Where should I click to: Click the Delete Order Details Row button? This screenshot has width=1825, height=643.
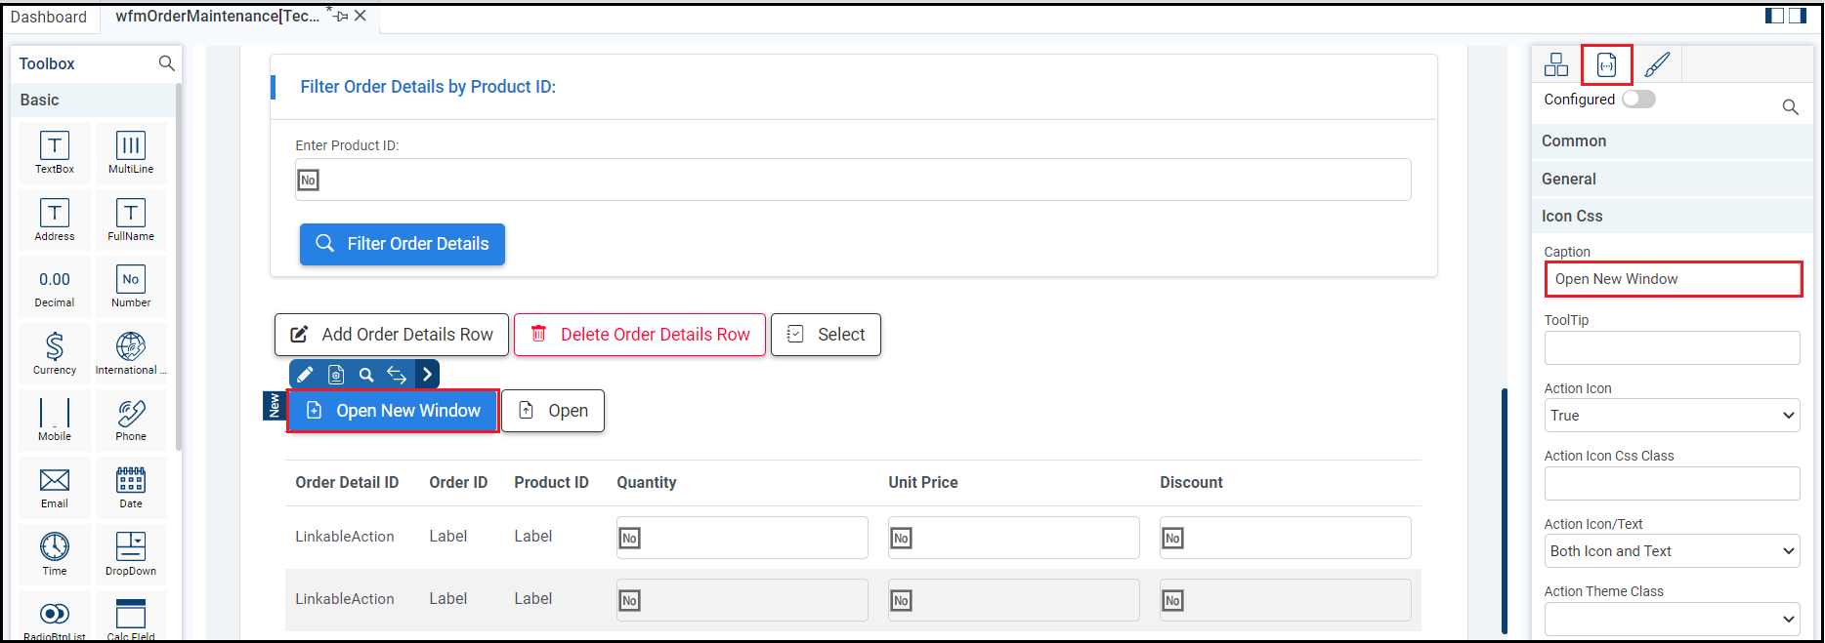click(x=640, y=335)
